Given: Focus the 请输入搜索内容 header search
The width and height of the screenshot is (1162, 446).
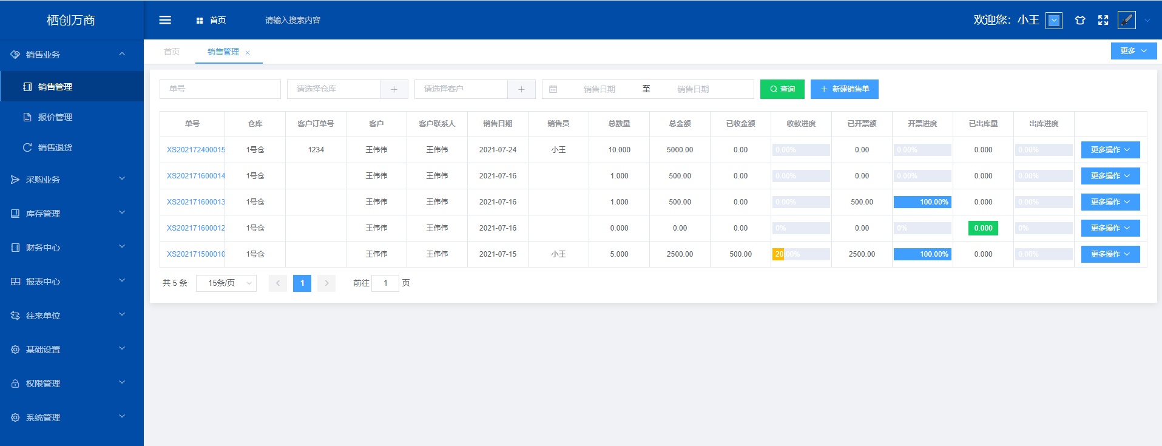Looking at the screenshot, I should coord(292,21).
